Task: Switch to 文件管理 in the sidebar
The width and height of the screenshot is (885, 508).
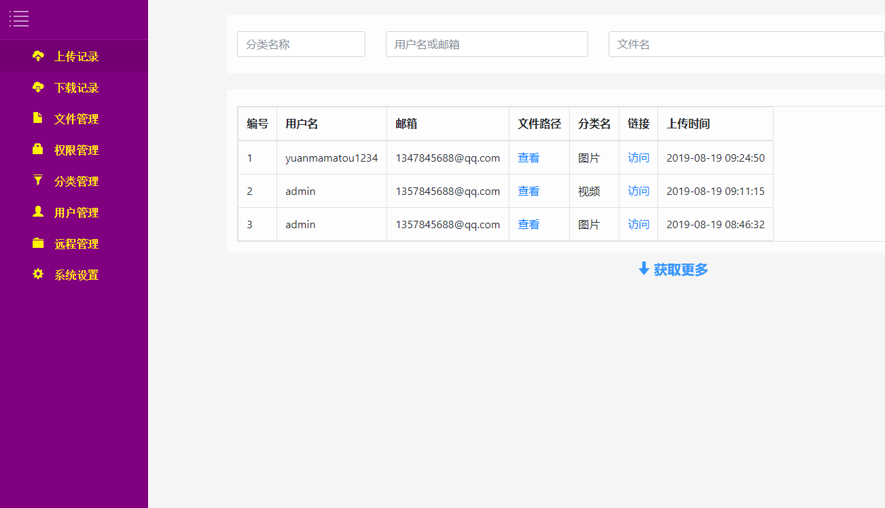Action: coord(76,118)
